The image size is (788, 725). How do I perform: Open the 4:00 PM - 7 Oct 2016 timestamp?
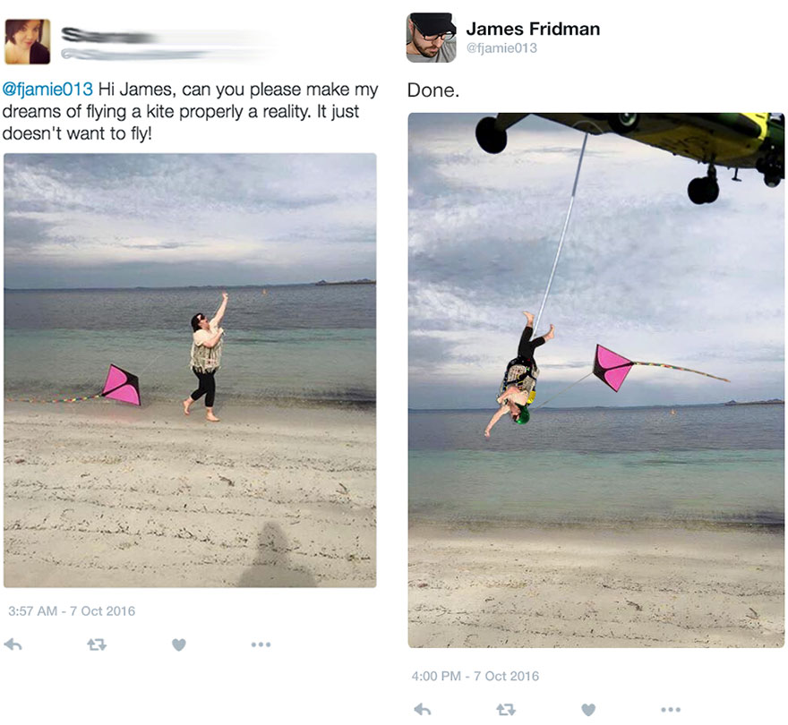(x=475, y=676)
